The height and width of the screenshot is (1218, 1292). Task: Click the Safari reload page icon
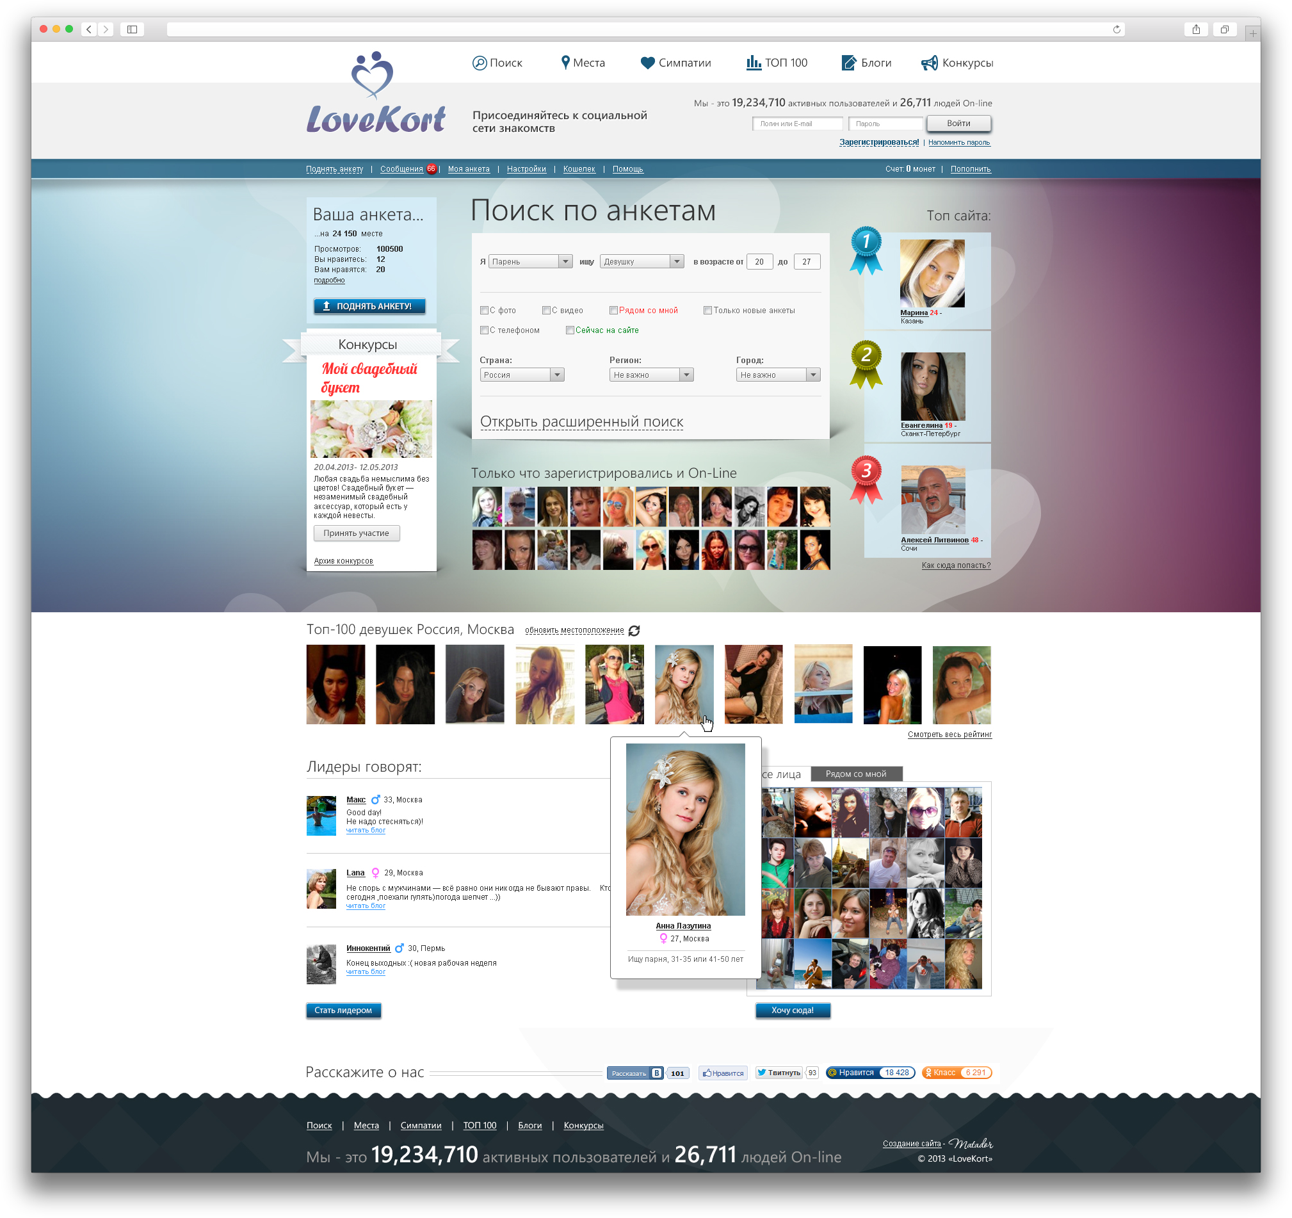pos(1117,29)
